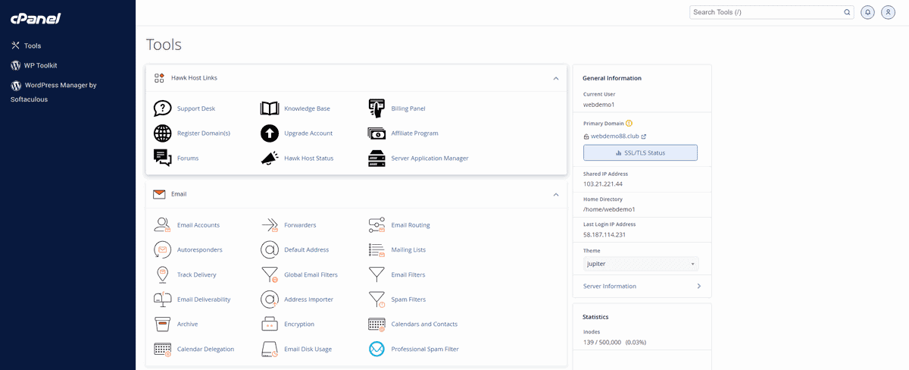
Task: Click the Email Deliverability mailbox icon
Action: 162,299
